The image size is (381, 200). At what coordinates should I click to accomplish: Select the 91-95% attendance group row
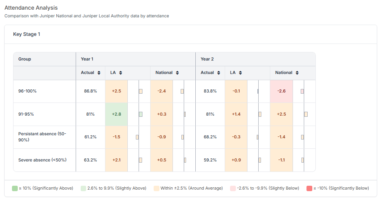click(x=26, y=114)
